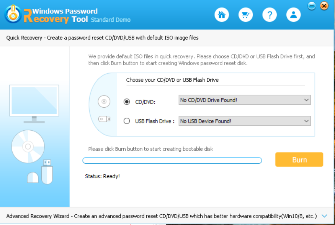Click the CD/DVD: label
This screenshot has width=335, height=225.
point(145,102)
